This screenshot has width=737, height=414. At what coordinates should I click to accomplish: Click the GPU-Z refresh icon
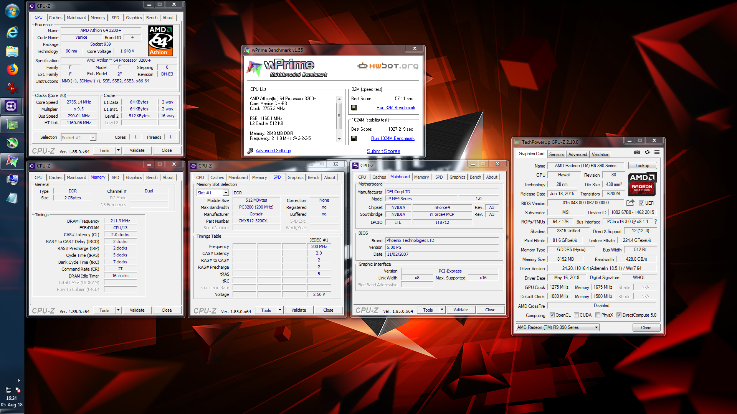(x=647, y=152)
